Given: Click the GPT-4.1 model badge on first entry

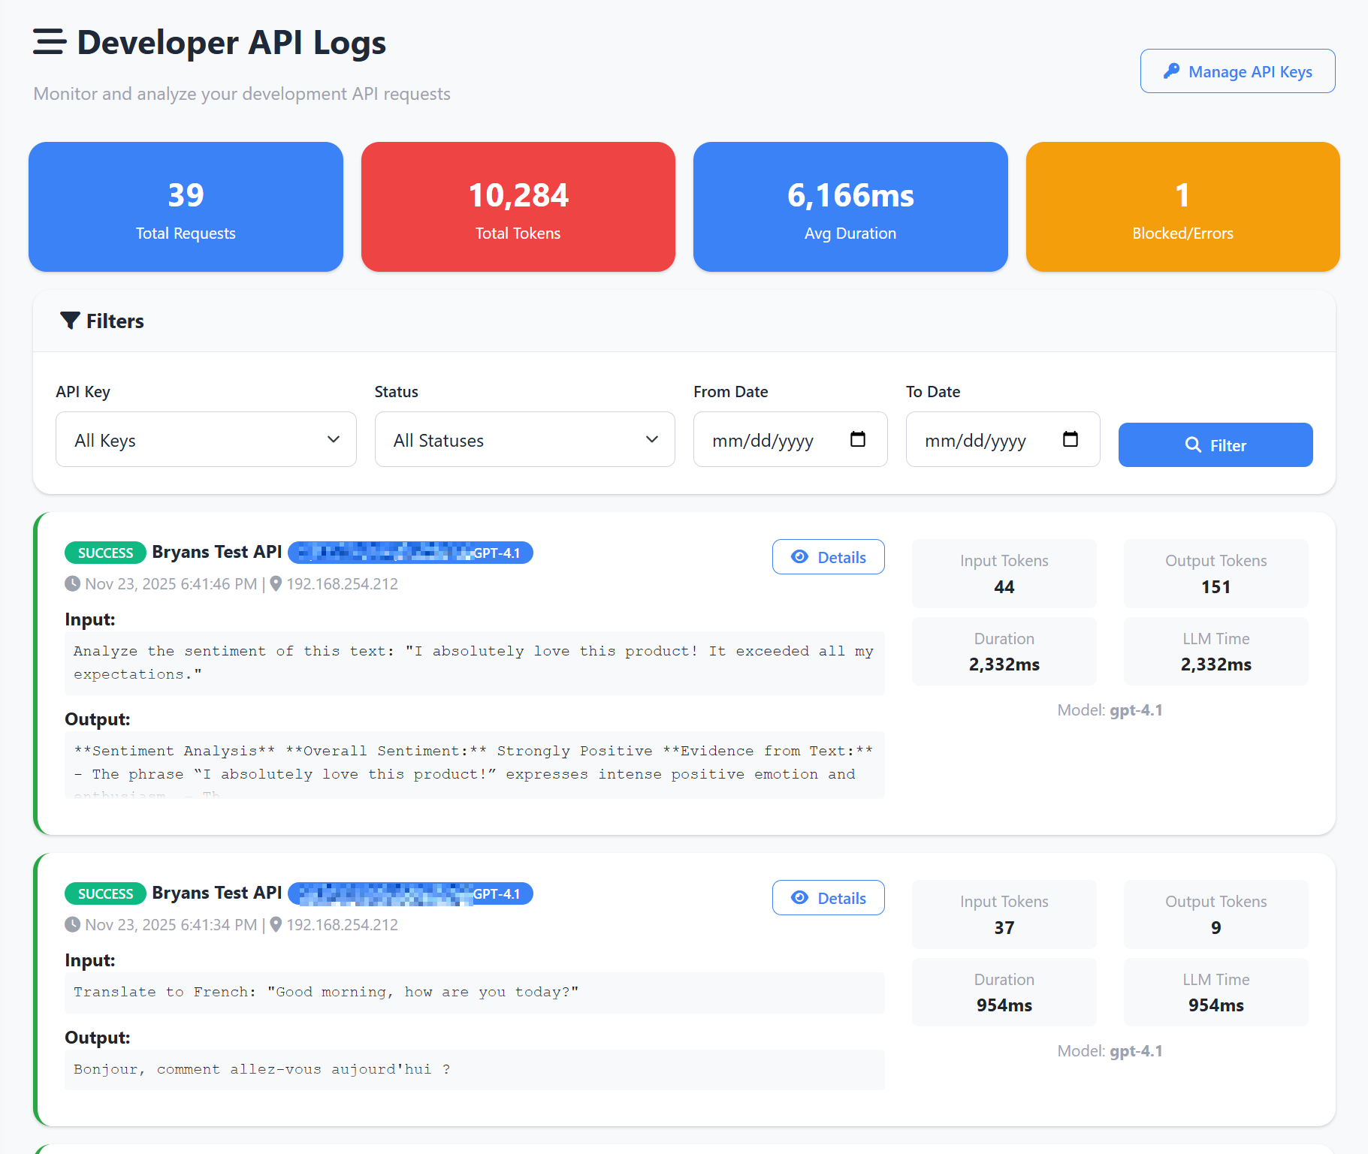Looking at the screenshot, I should click(x=410, y=553).
